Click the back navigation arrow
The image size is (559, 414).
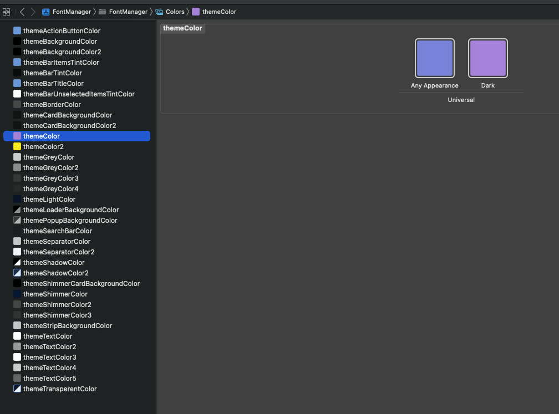[22, 11]
